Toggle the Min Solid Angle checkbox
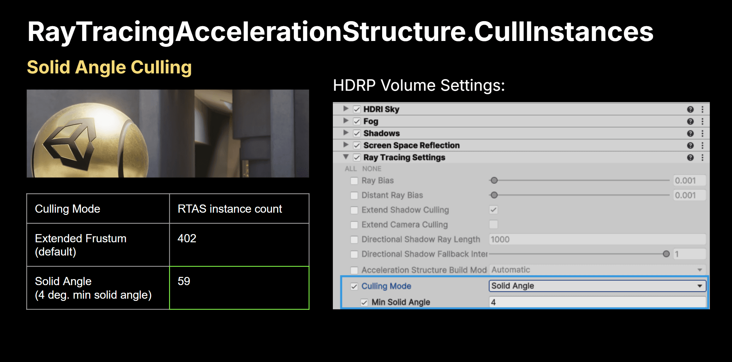 coord(364,302)
